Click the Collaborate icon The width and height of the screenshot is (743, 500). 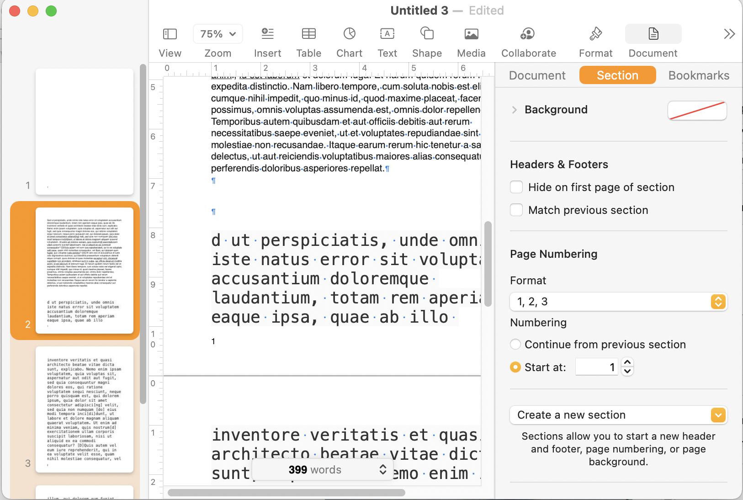click(528, 34)
